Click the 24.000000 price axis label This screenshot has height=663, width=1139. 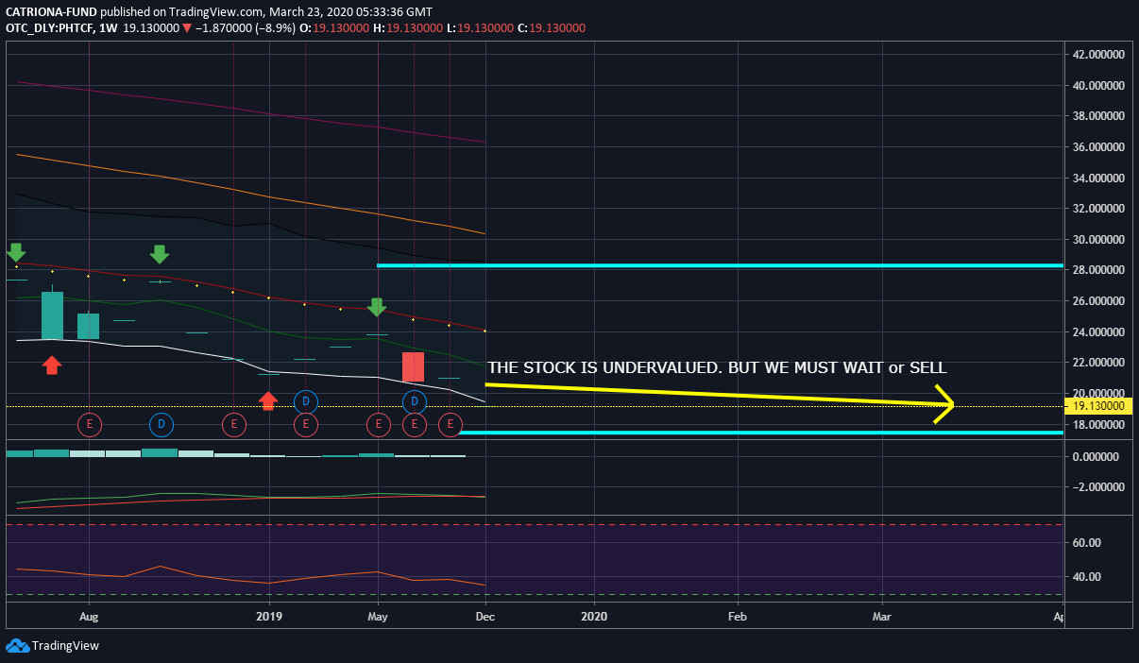pyautogui.click(x=1098, y=332)
